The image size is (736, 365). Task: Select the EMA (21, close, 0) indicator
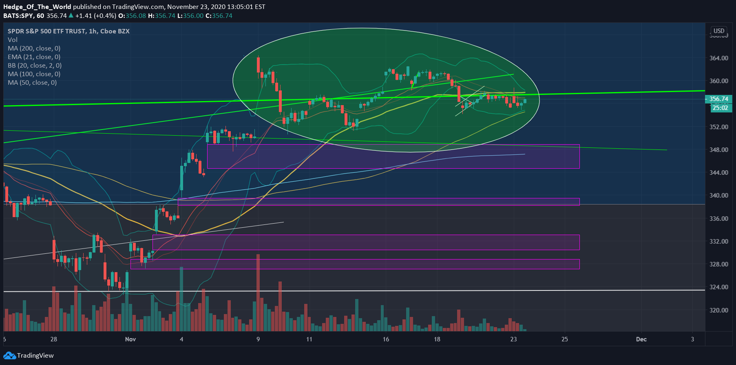pos(34,57)
